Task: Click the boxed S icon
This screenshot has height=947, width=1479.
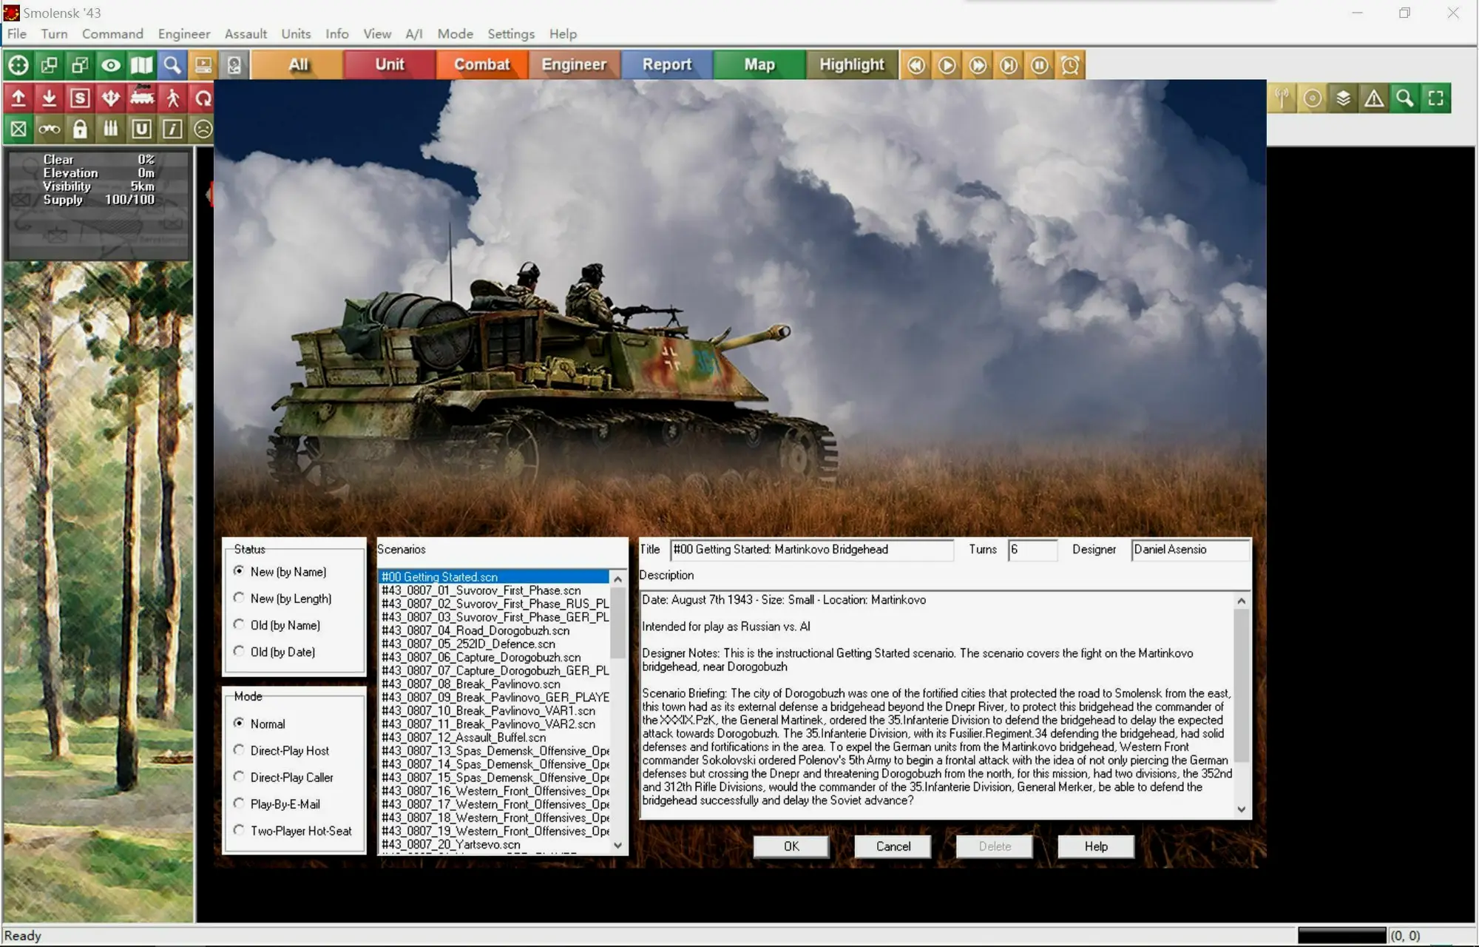Action: 80,98
